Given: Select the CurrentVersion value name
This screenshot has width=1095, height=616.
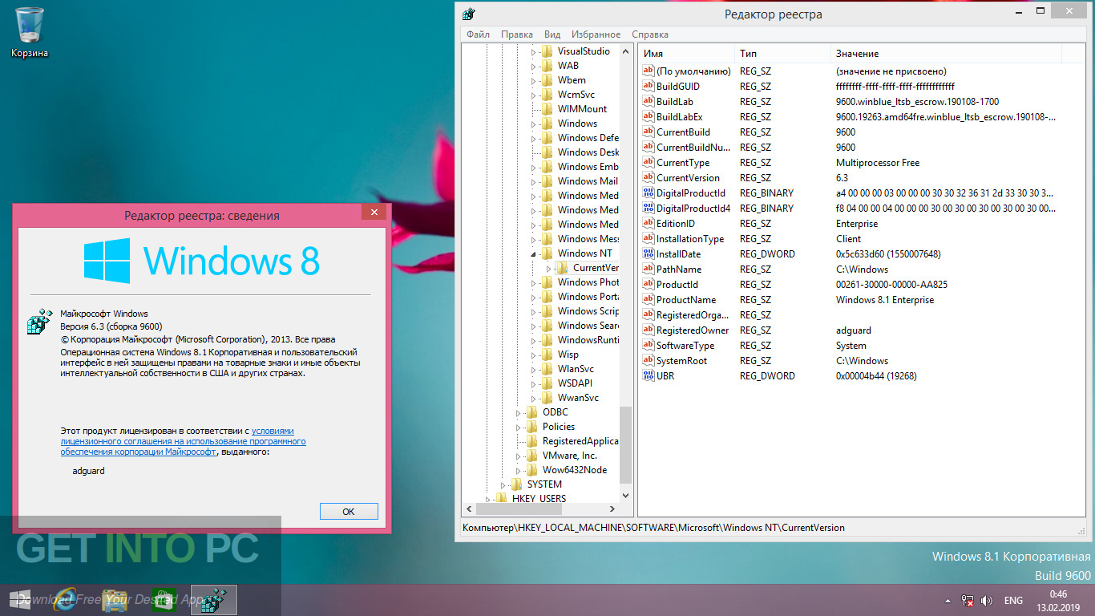Looking at the screenshot, I should (x=688, y=178).
